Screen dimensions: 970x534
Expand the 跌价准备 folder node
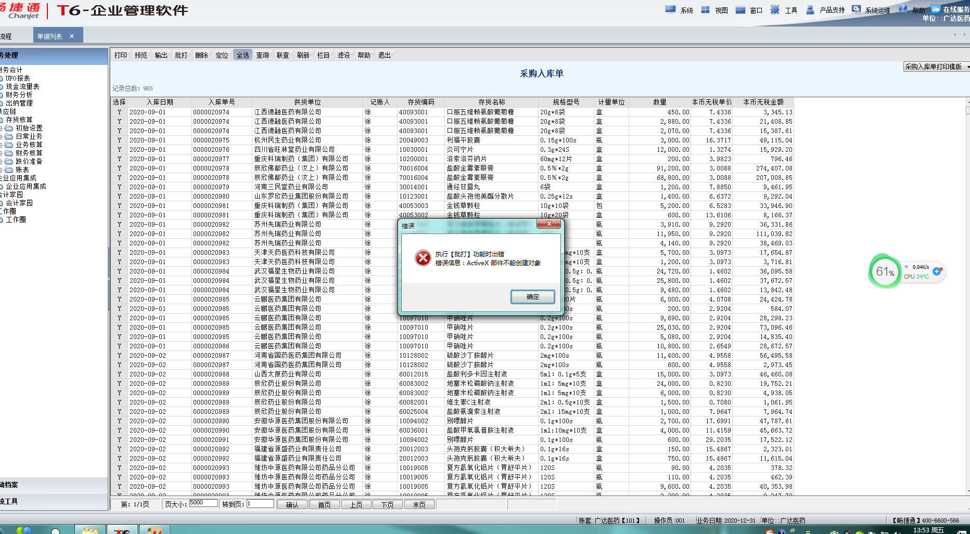1,161
